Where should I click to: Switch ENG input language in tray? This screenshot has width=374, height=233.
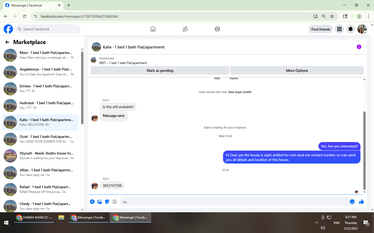337,223
